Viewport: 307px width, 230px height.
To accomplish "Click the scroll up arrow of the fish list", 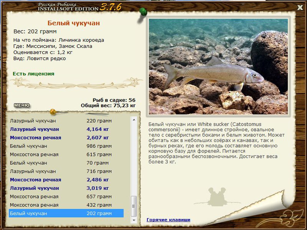I will (134, 120).
